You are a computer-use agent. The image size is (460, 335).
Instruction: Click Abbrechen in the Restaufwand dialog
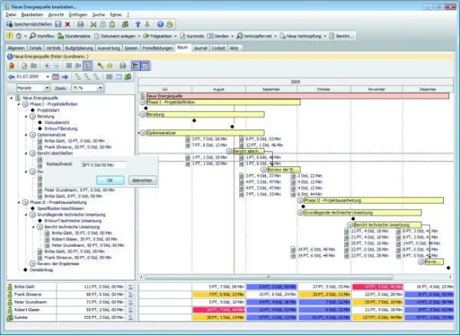pyautogui.click(x=141, y=181)
